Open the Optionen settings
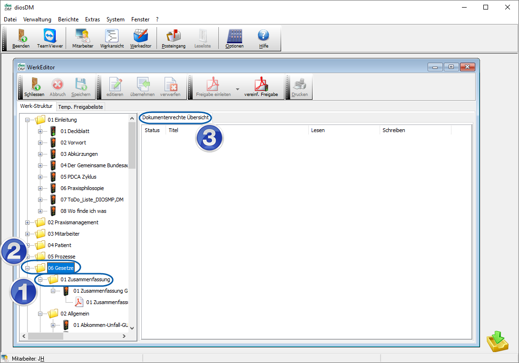 (235, 38)
